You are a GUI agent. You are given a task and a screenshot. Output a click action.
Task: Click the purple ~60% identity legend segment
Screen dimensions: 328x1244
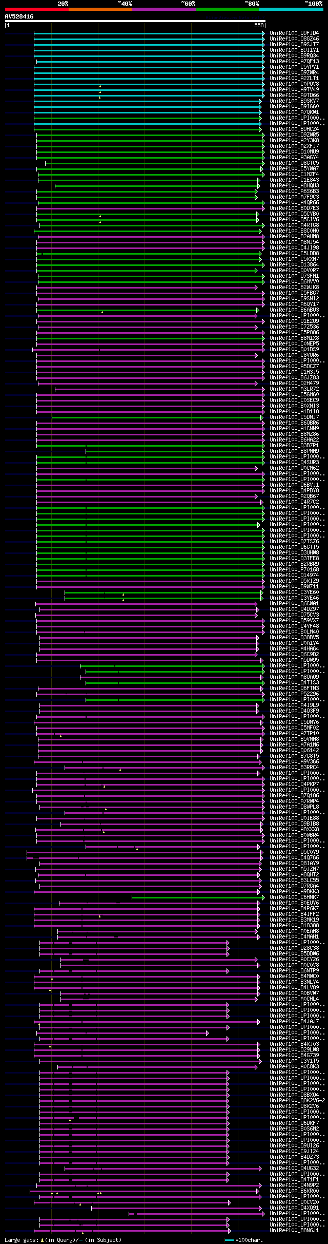163,9
